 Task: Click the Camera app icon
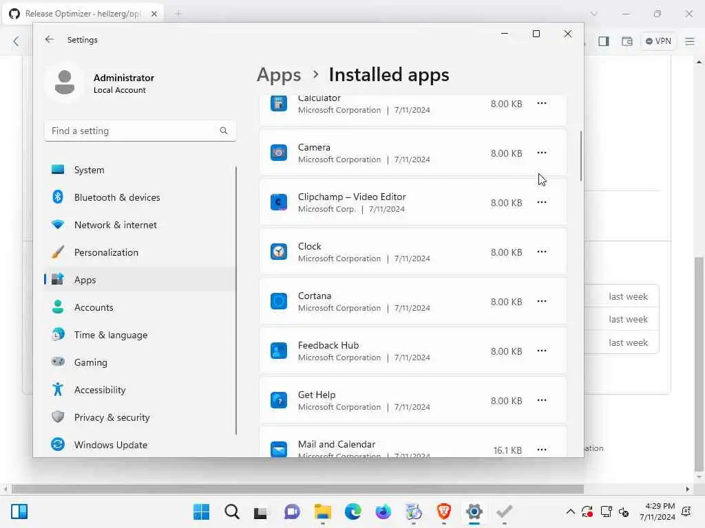[x=279, y=153]
